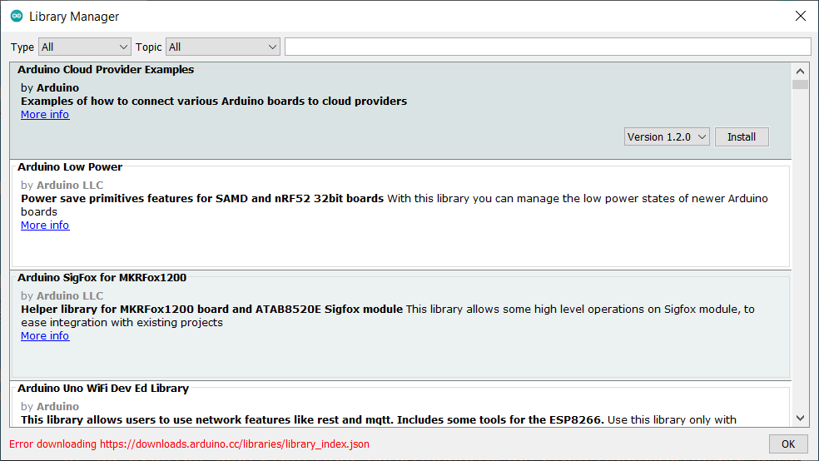Click the library search text field
Viewport: 819px width, 461px height.
547,47
